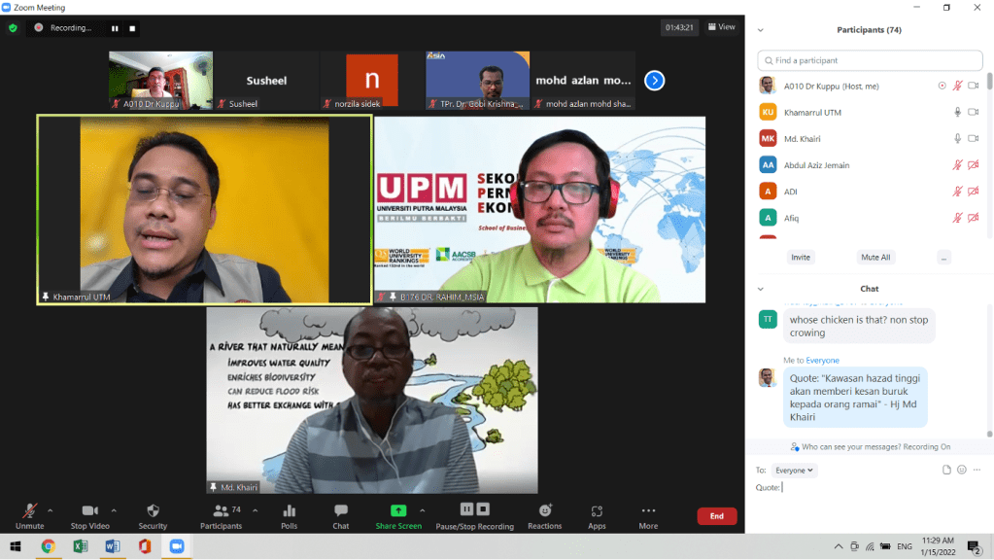Screen dimensions: 994x560
Task: Open the Security options
Action: [x=153, y=515]
